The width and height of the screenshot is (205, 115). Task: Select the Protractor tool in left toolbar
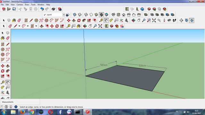coord(3,88)
